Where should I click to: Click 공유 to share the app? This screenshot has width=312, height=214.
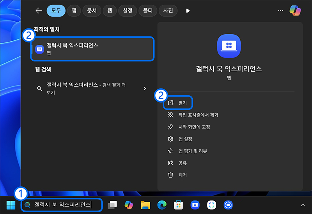[177, 163]
